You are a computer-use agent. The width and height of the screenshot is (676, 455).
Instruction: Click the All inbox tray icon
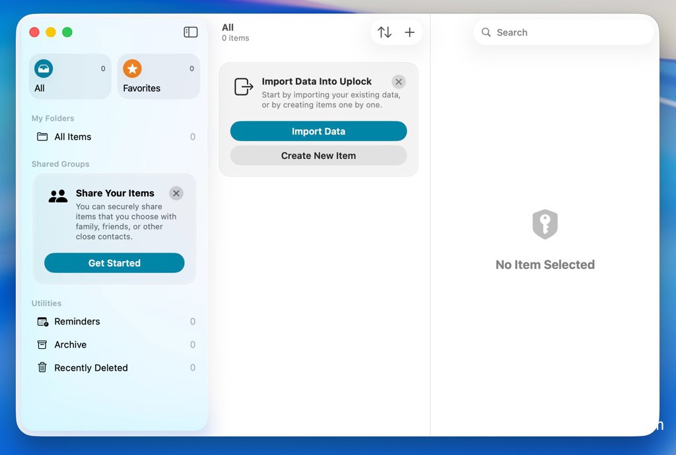(x=44, y=69)
